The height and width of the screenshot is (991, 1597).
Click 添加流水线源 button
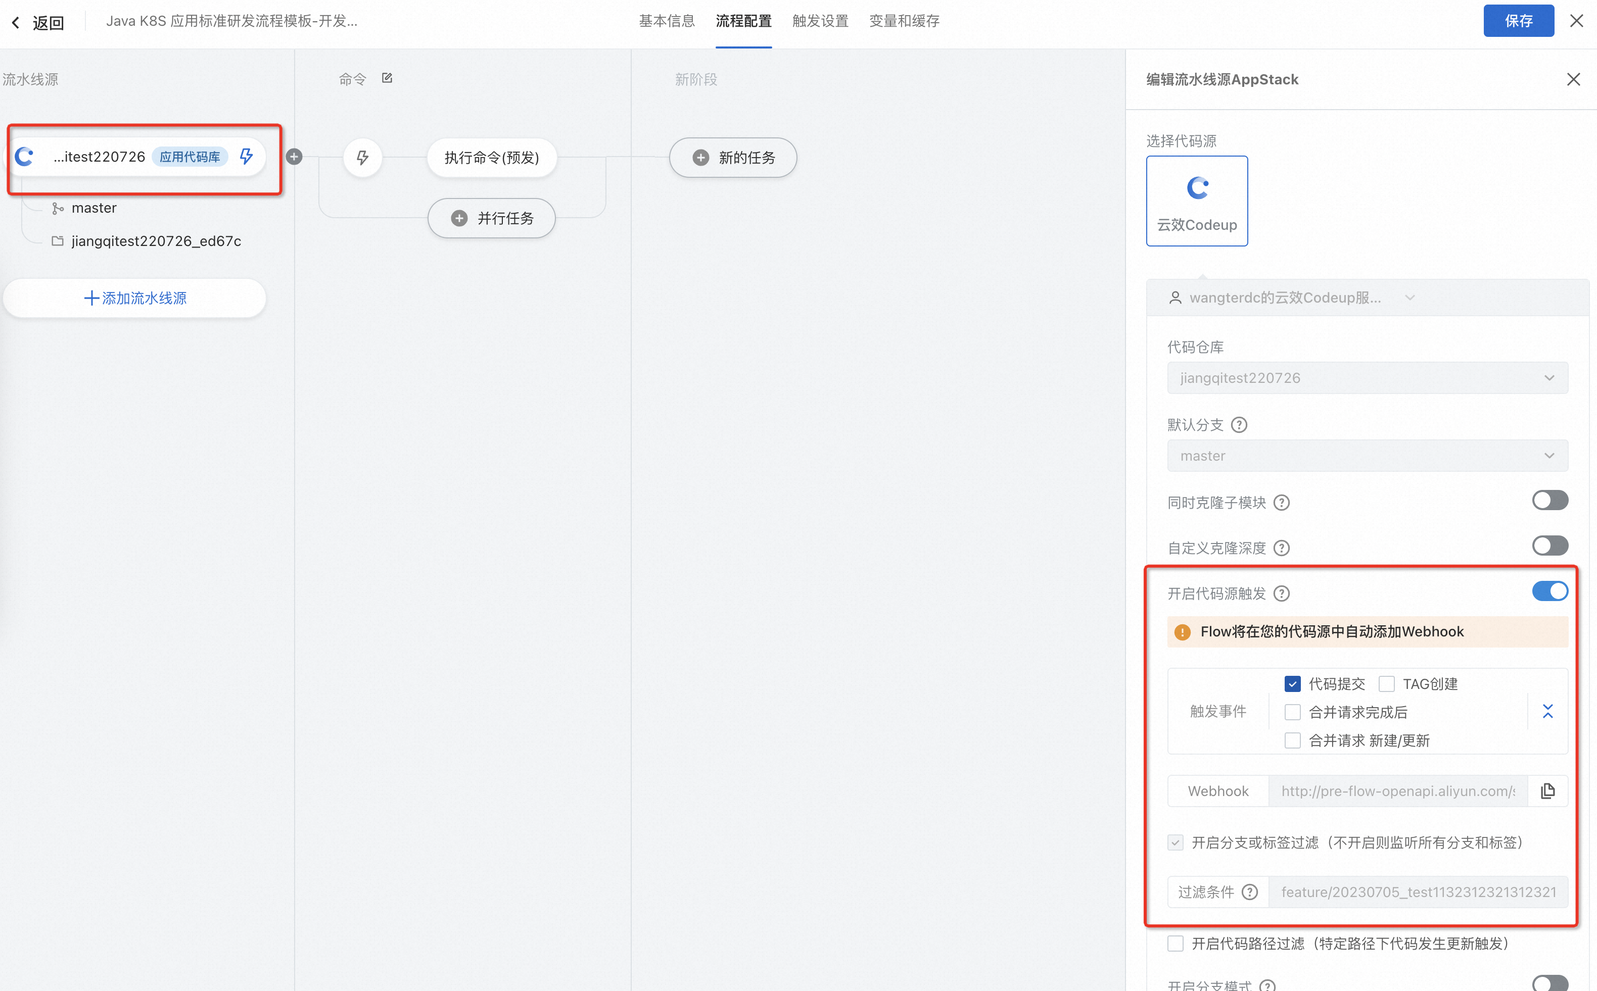(x=135, y=298)
